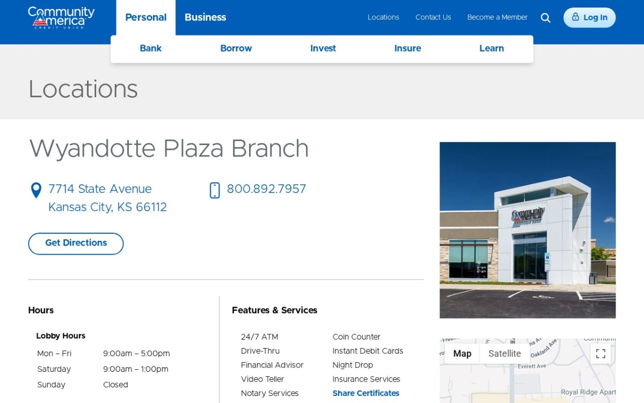Switch to the Personal tab

point(146,17)
